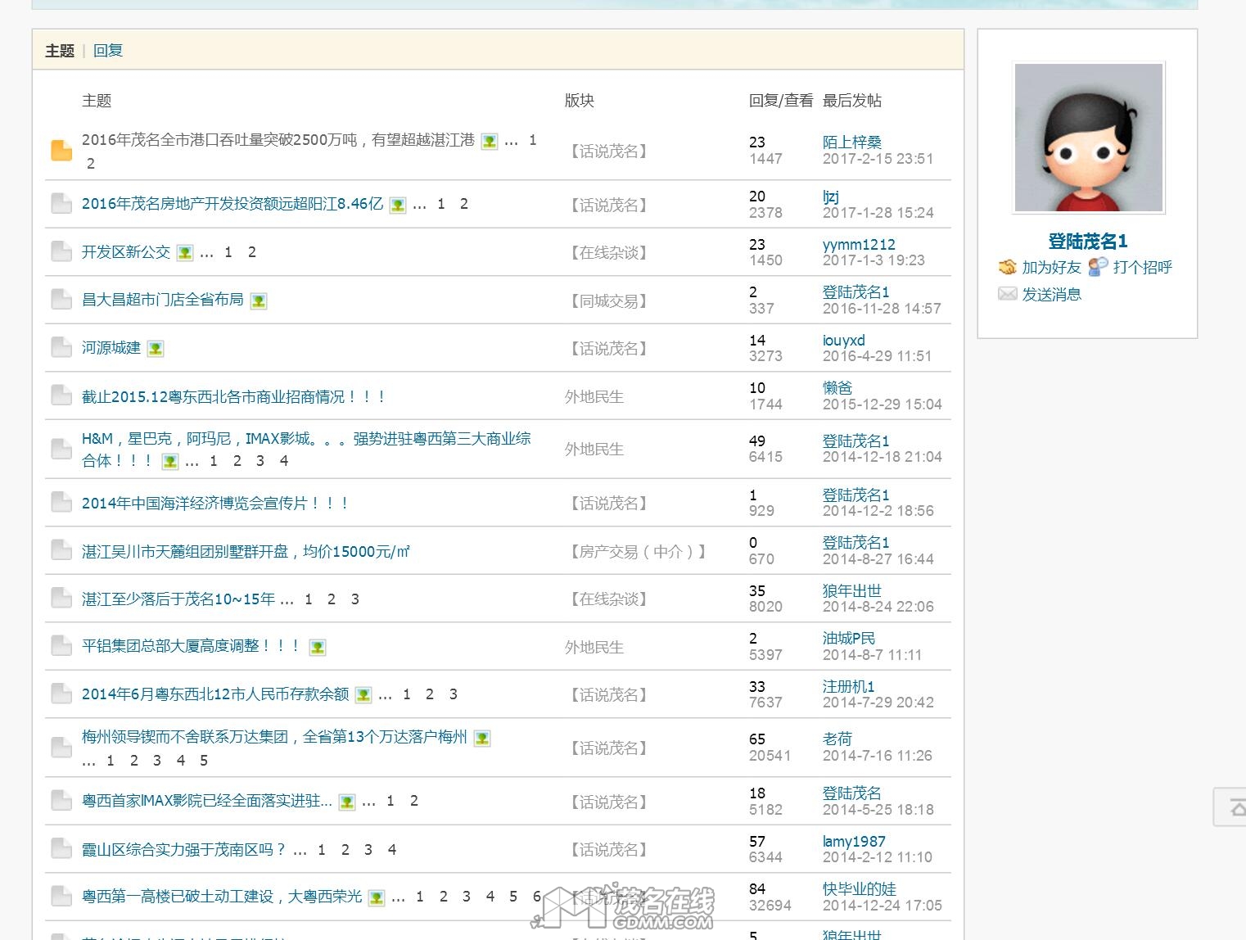This screenshot has height=940, width=1246.
Task: Open thread 湛江吴川市天麓组团别墅群开盘
Action: [246, 552]
